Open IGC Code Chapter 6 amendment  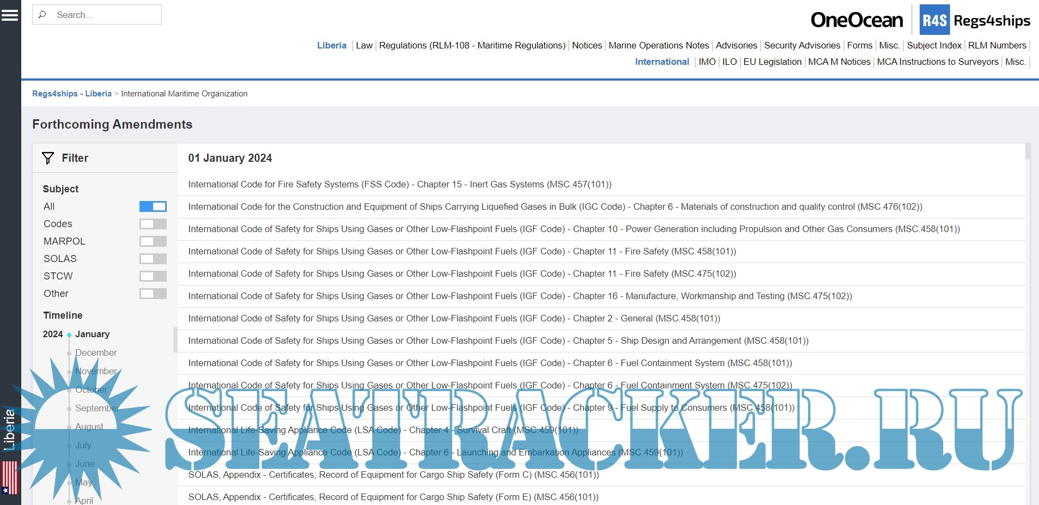tap(555, 207)
